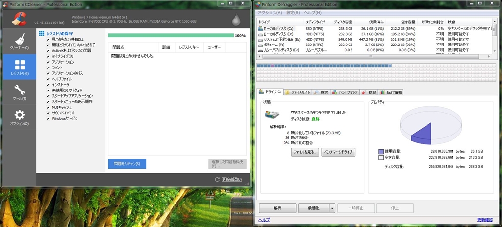Click the large drive status icon in 状態 panel
502x227 pixels.
[x=272, y=115]
